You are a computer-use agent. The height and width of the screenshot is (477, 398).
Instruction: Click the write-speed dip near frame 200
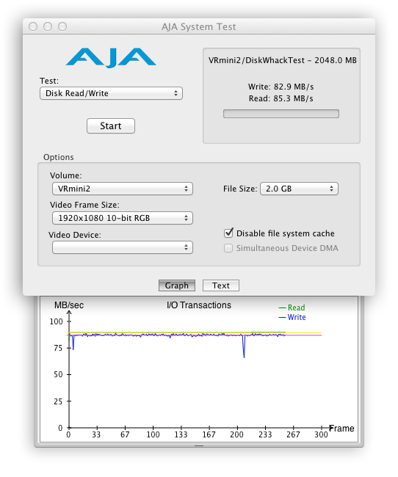tap(244, 347)
